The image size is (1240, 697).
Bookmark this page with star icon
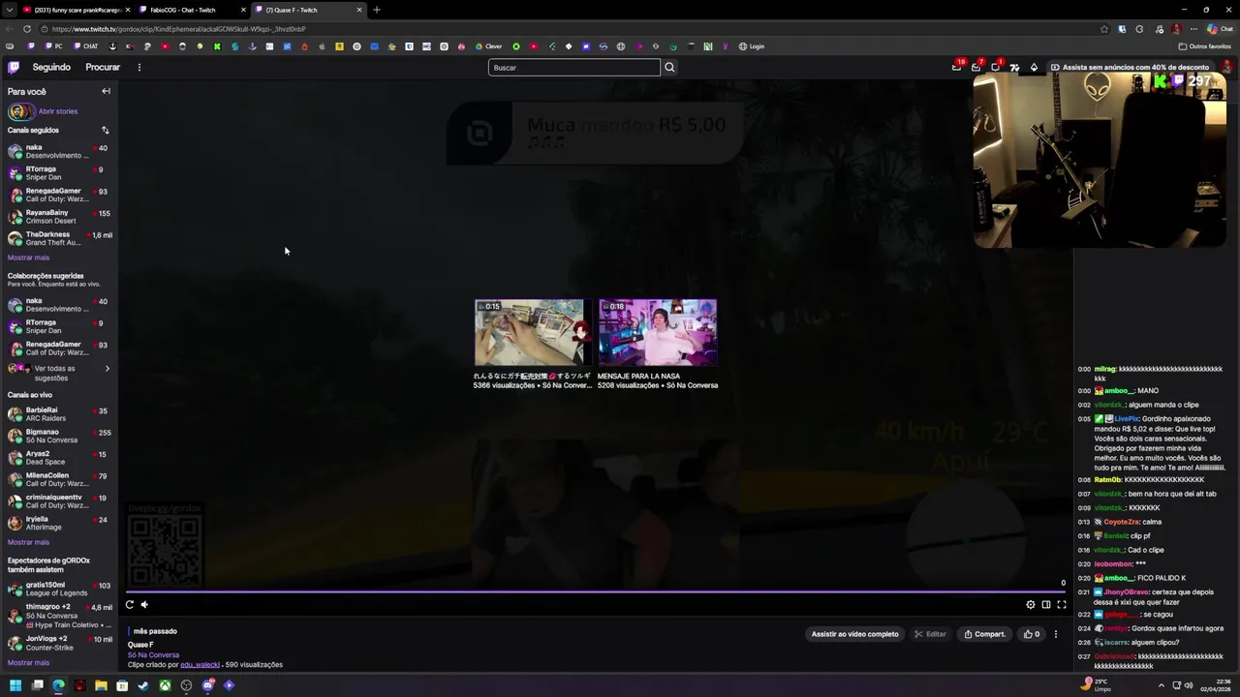(1104, 29)
